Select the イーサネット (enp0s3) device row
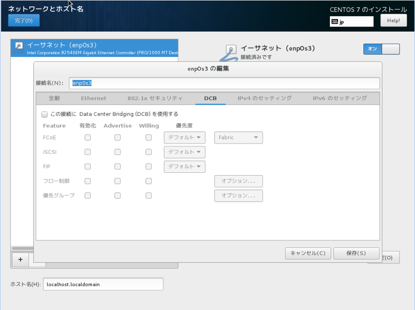This screenshot has width=415, height=310. click(94, 48)
